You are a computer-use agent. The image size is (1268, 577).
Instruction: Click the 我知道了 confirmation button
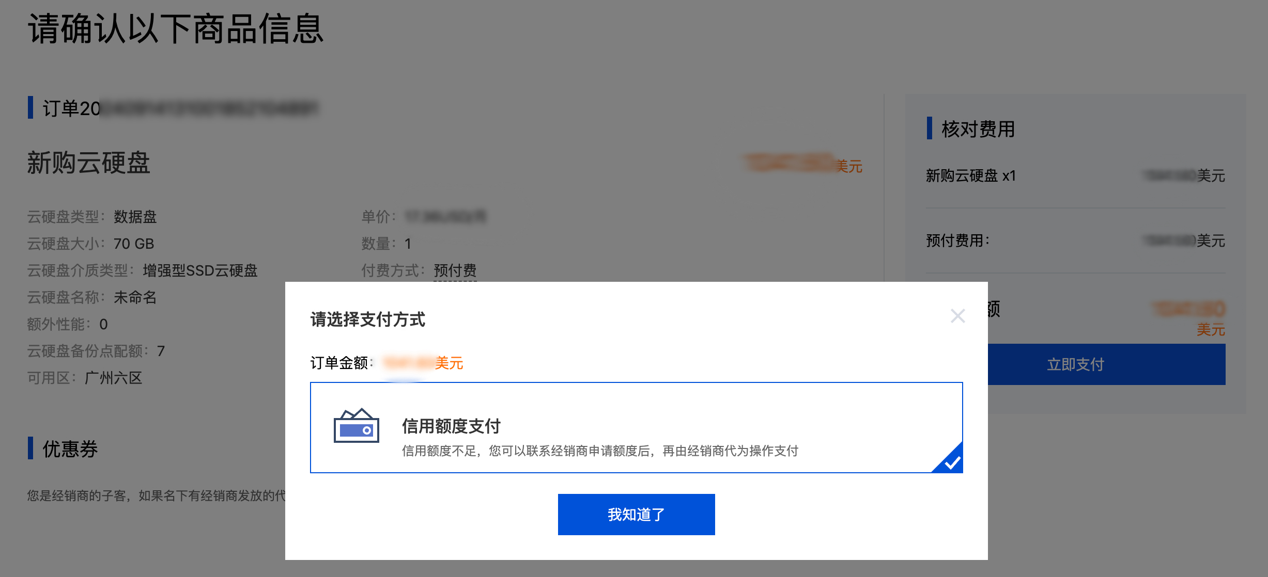pos(636,515)
